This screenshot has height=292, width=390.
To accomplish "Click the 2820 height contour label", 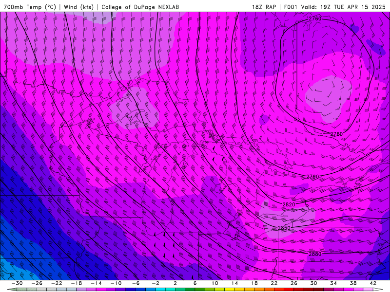I will click(x=289, y=204).
